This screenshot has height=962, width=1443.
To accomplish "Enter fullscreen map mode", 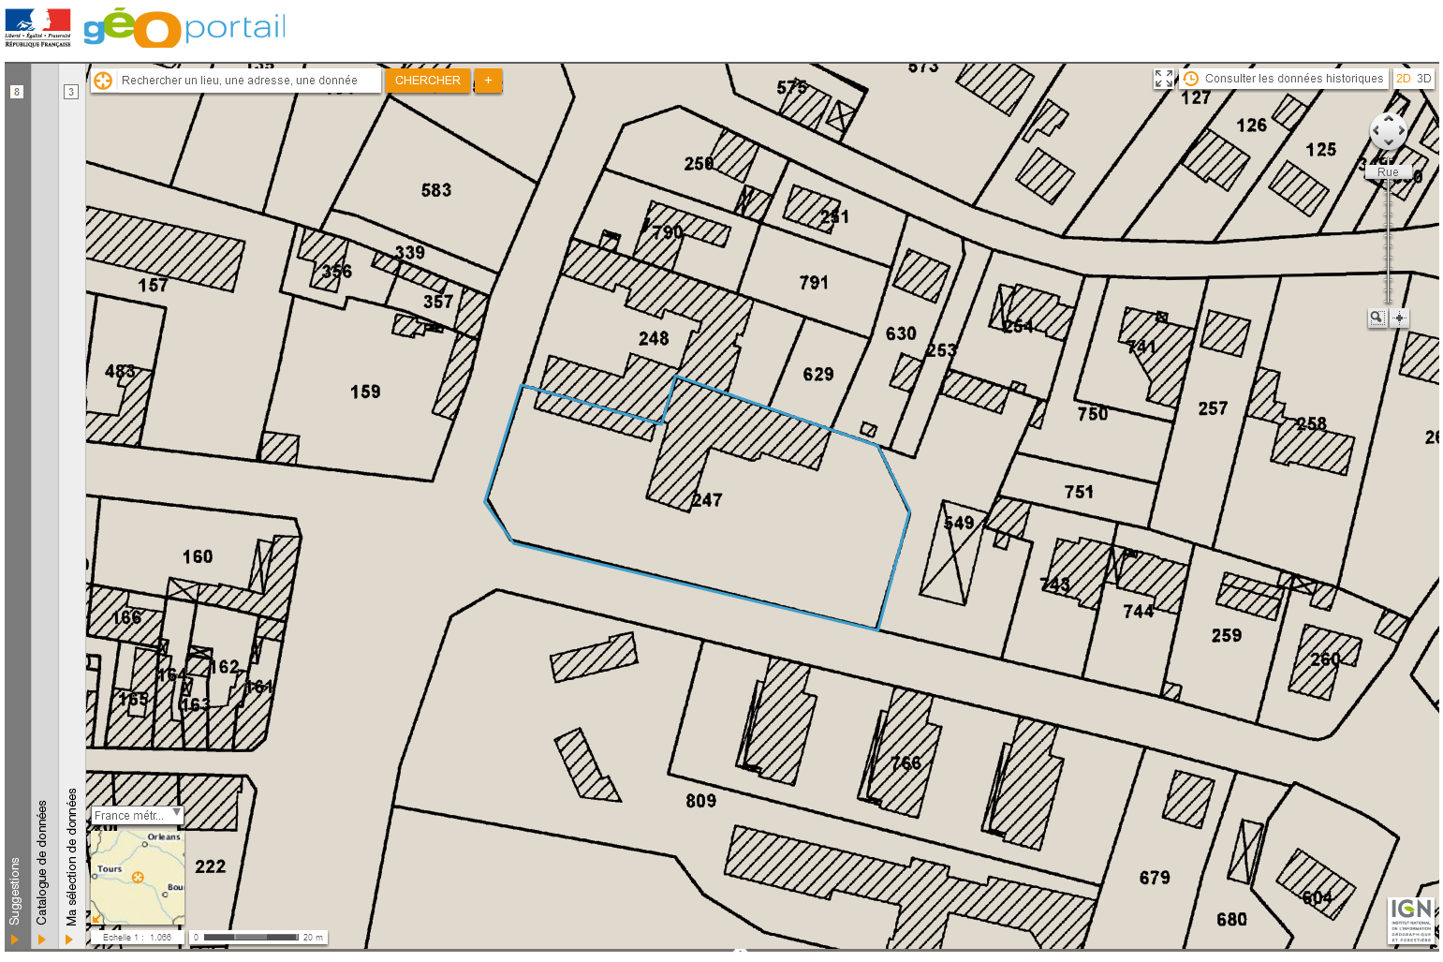I will click(1163, 79).
